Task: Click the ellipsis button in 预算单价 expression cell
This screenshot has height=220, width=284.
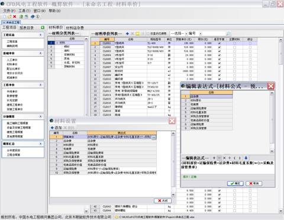Action: (154, 137)
